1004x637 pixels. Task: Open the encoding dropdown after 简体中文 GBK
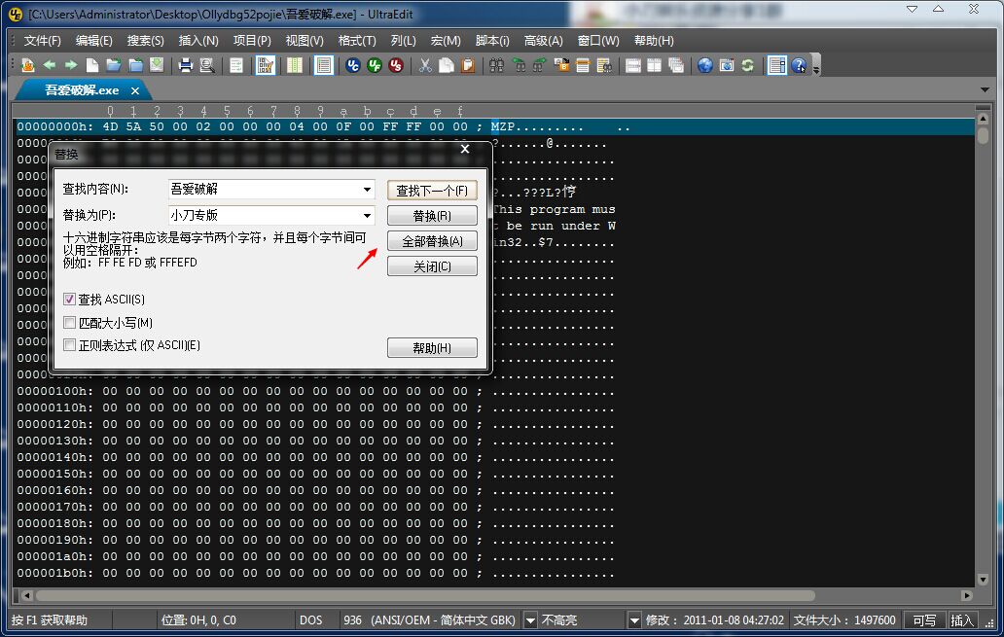pyautogui.click(x=530, y=620)
